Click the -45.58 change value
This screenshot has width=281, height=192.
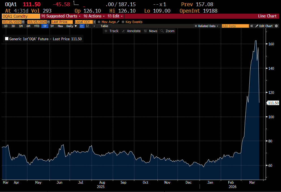pos(62,4)
